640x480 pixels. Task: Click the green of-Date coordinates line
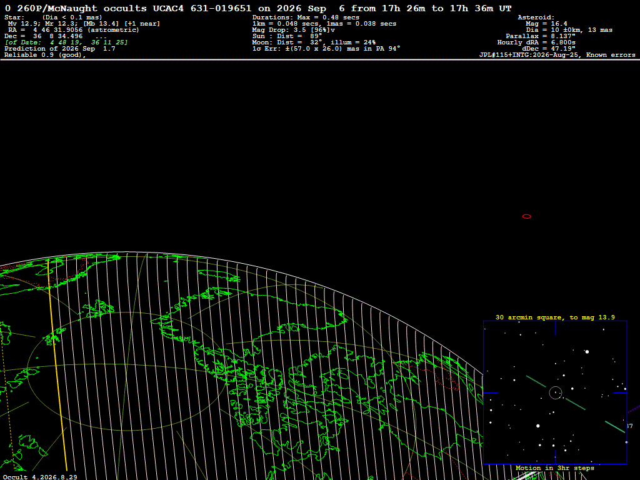pyautogui.click(x=66, y=42)
